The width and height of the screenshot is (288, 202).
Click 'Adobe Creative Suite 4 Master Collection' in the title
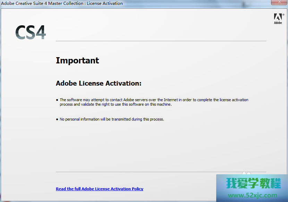pos(42,3)
